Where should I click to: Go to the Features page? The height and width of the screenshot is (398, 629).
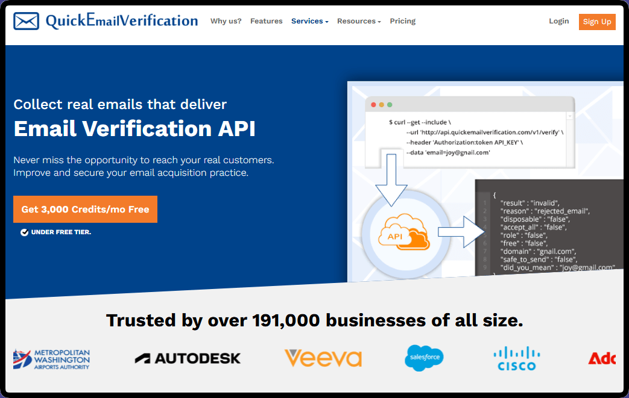click(267, 21)
